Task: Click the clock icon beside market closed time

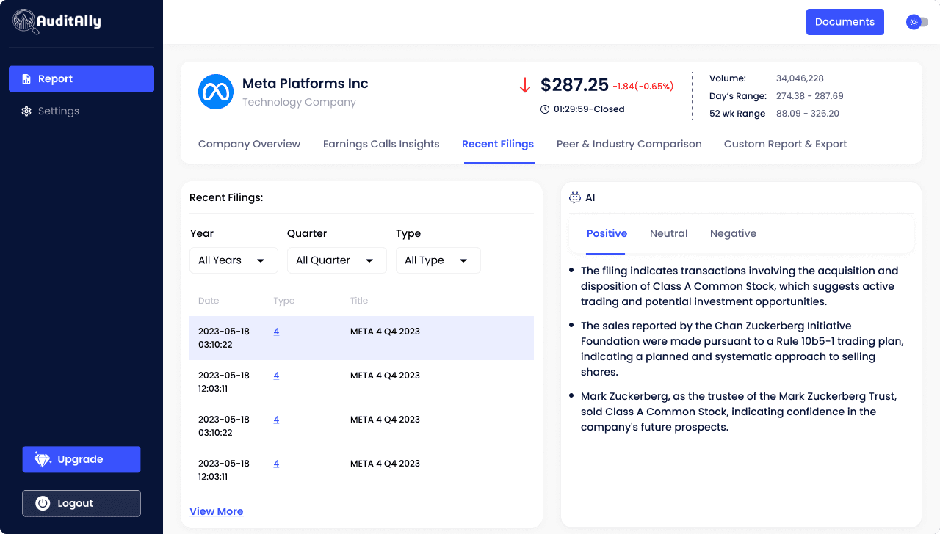Action: point(545,109)
